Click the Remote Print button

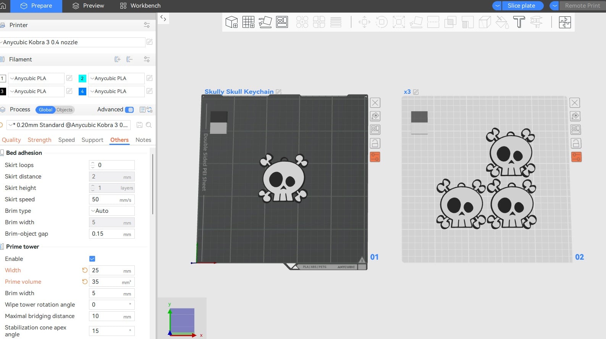582,6
